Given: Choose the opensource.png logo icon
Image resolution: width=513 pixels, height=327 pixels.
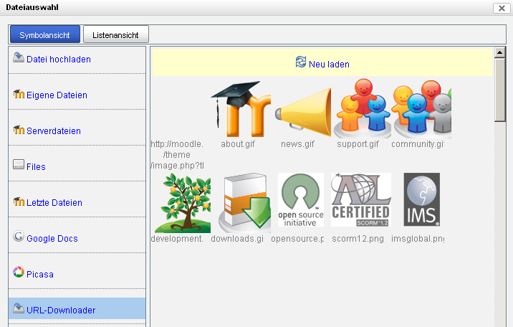Looking at the screenshot, I should [301, 200].
